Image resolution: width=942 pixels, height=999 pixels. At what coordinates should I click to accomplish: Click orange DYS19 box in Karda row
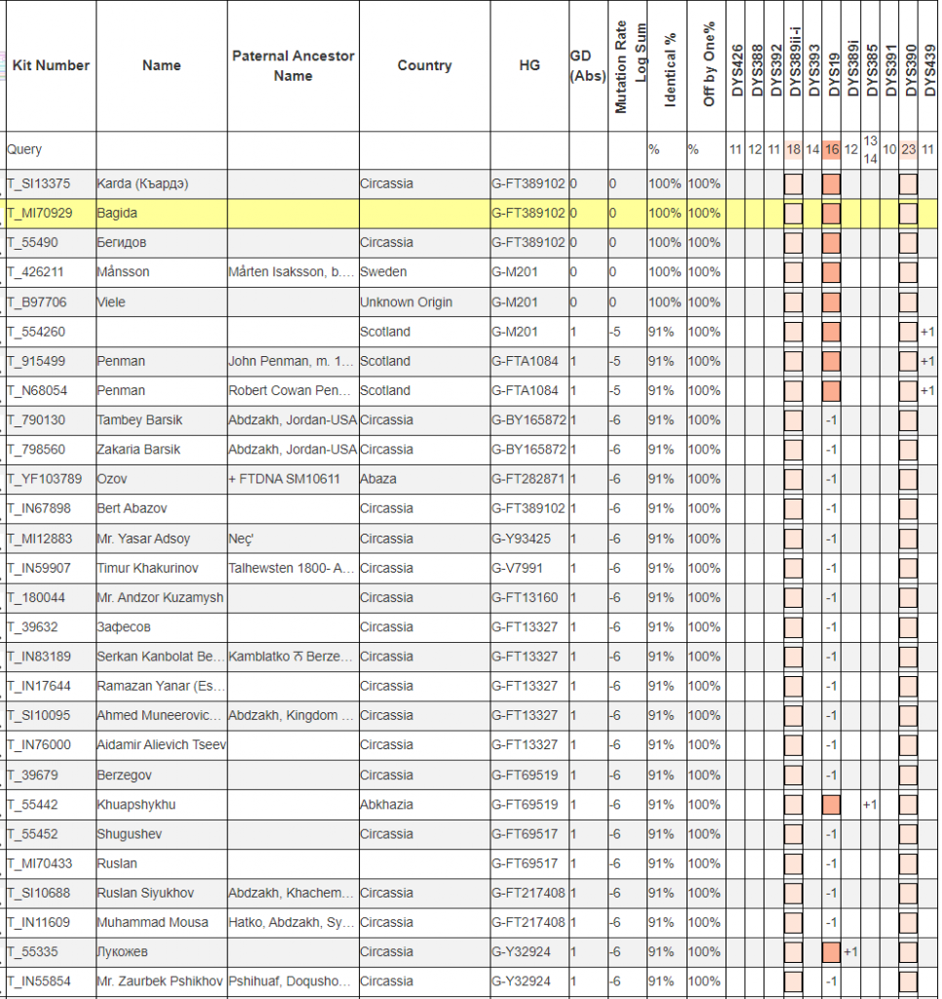pos(831,183)
